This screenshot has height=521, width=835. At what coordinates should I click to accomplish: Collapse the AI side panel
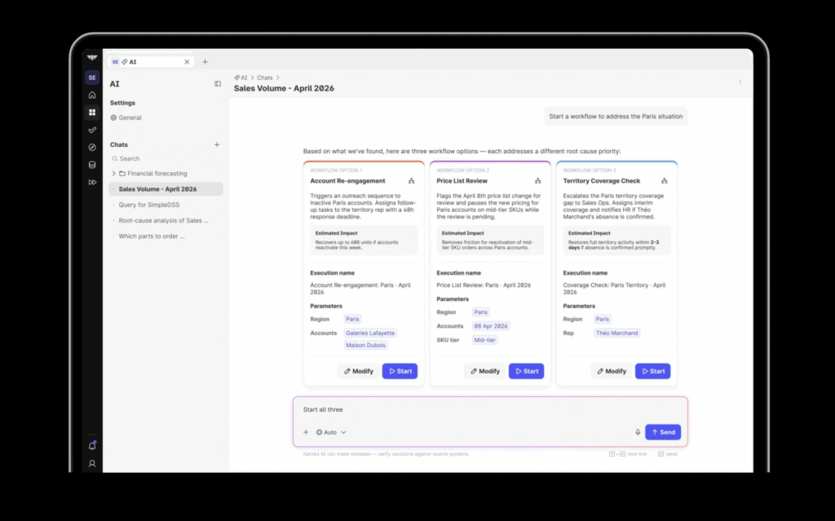(218, 84)
